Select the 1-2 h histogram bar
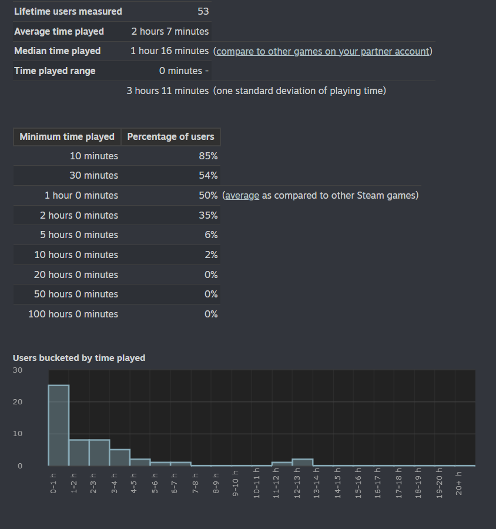Viewport: 496px width, 529px height. (79, 453)
